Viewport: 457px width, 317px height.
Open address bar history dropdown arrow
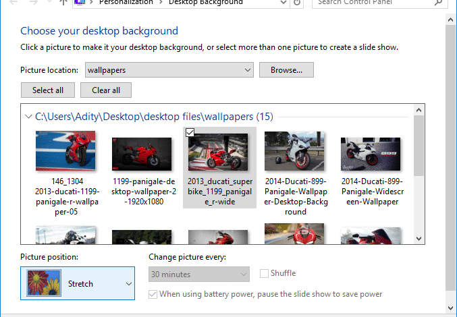(283, 3)
